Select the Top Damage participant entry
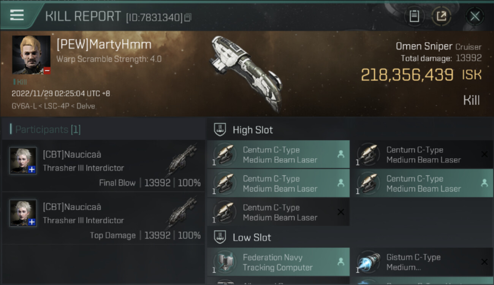The width and height of the screenshot is (494, 285). [103, 218]
